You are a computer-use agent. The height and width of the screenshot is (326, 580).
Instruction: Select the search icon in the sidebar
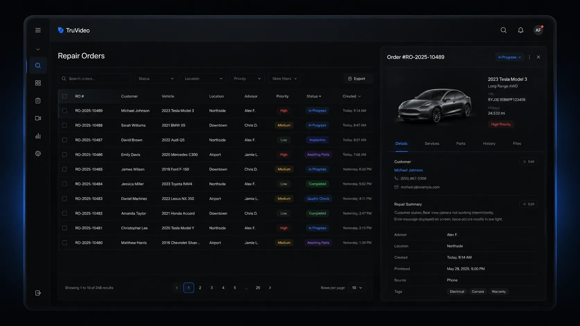click(38, 65)
